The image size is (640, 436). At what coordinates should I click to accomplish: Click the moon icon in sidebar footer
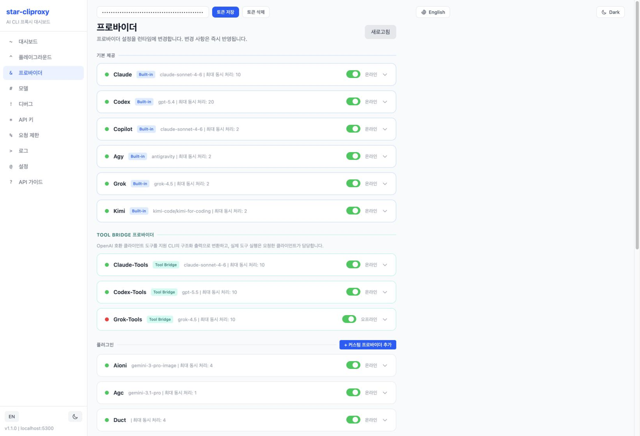(75, 416)
